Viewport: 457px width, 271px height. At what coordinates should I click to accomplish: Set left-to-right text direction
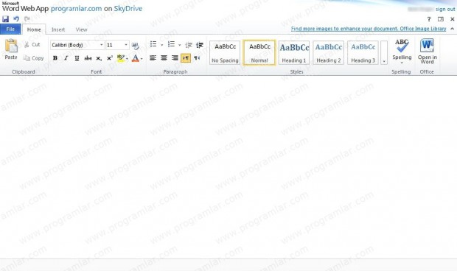point(186,58)
